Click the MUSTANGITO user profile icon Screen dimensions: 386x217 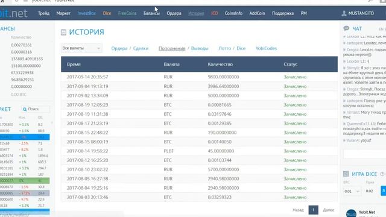[x=344, y=13]
